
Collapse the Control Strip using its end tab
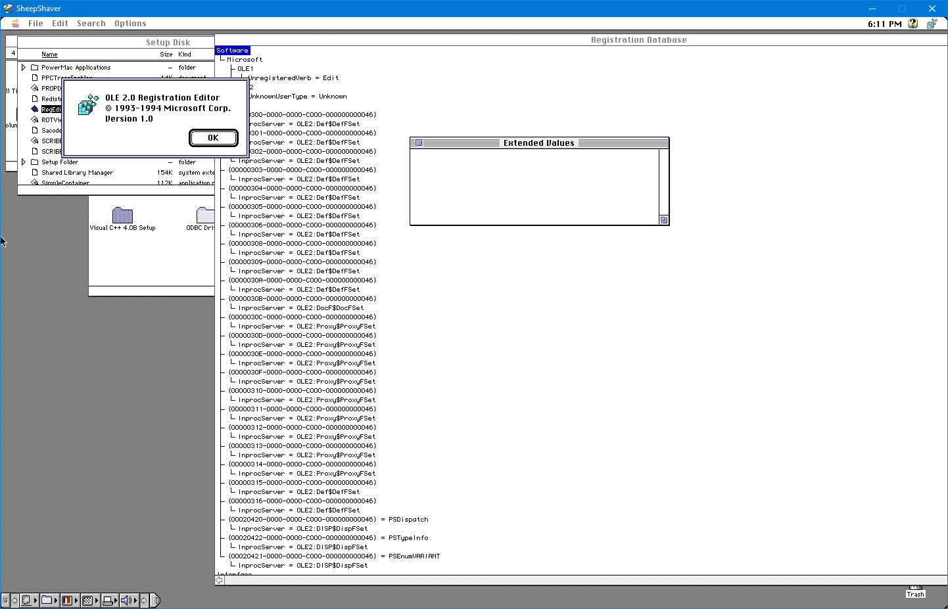click(x=155, y=600)
